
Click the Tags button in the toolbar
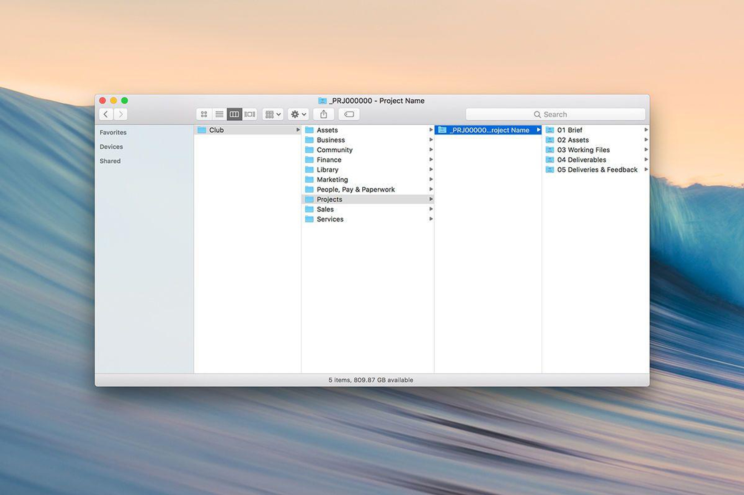click(x=349, y=114)
